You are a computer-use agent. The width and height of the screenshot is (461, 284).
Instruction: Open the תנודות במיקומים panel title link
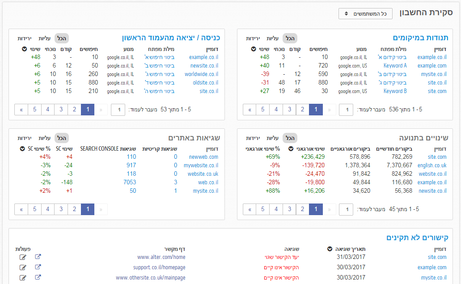(x=421, y=38)
